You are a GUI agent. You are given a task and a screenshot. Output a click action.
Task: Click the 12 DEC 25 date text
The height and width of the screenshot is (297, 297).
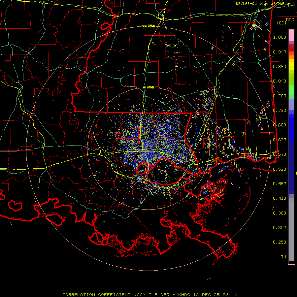pyautogui.click(x=207, y=295)
